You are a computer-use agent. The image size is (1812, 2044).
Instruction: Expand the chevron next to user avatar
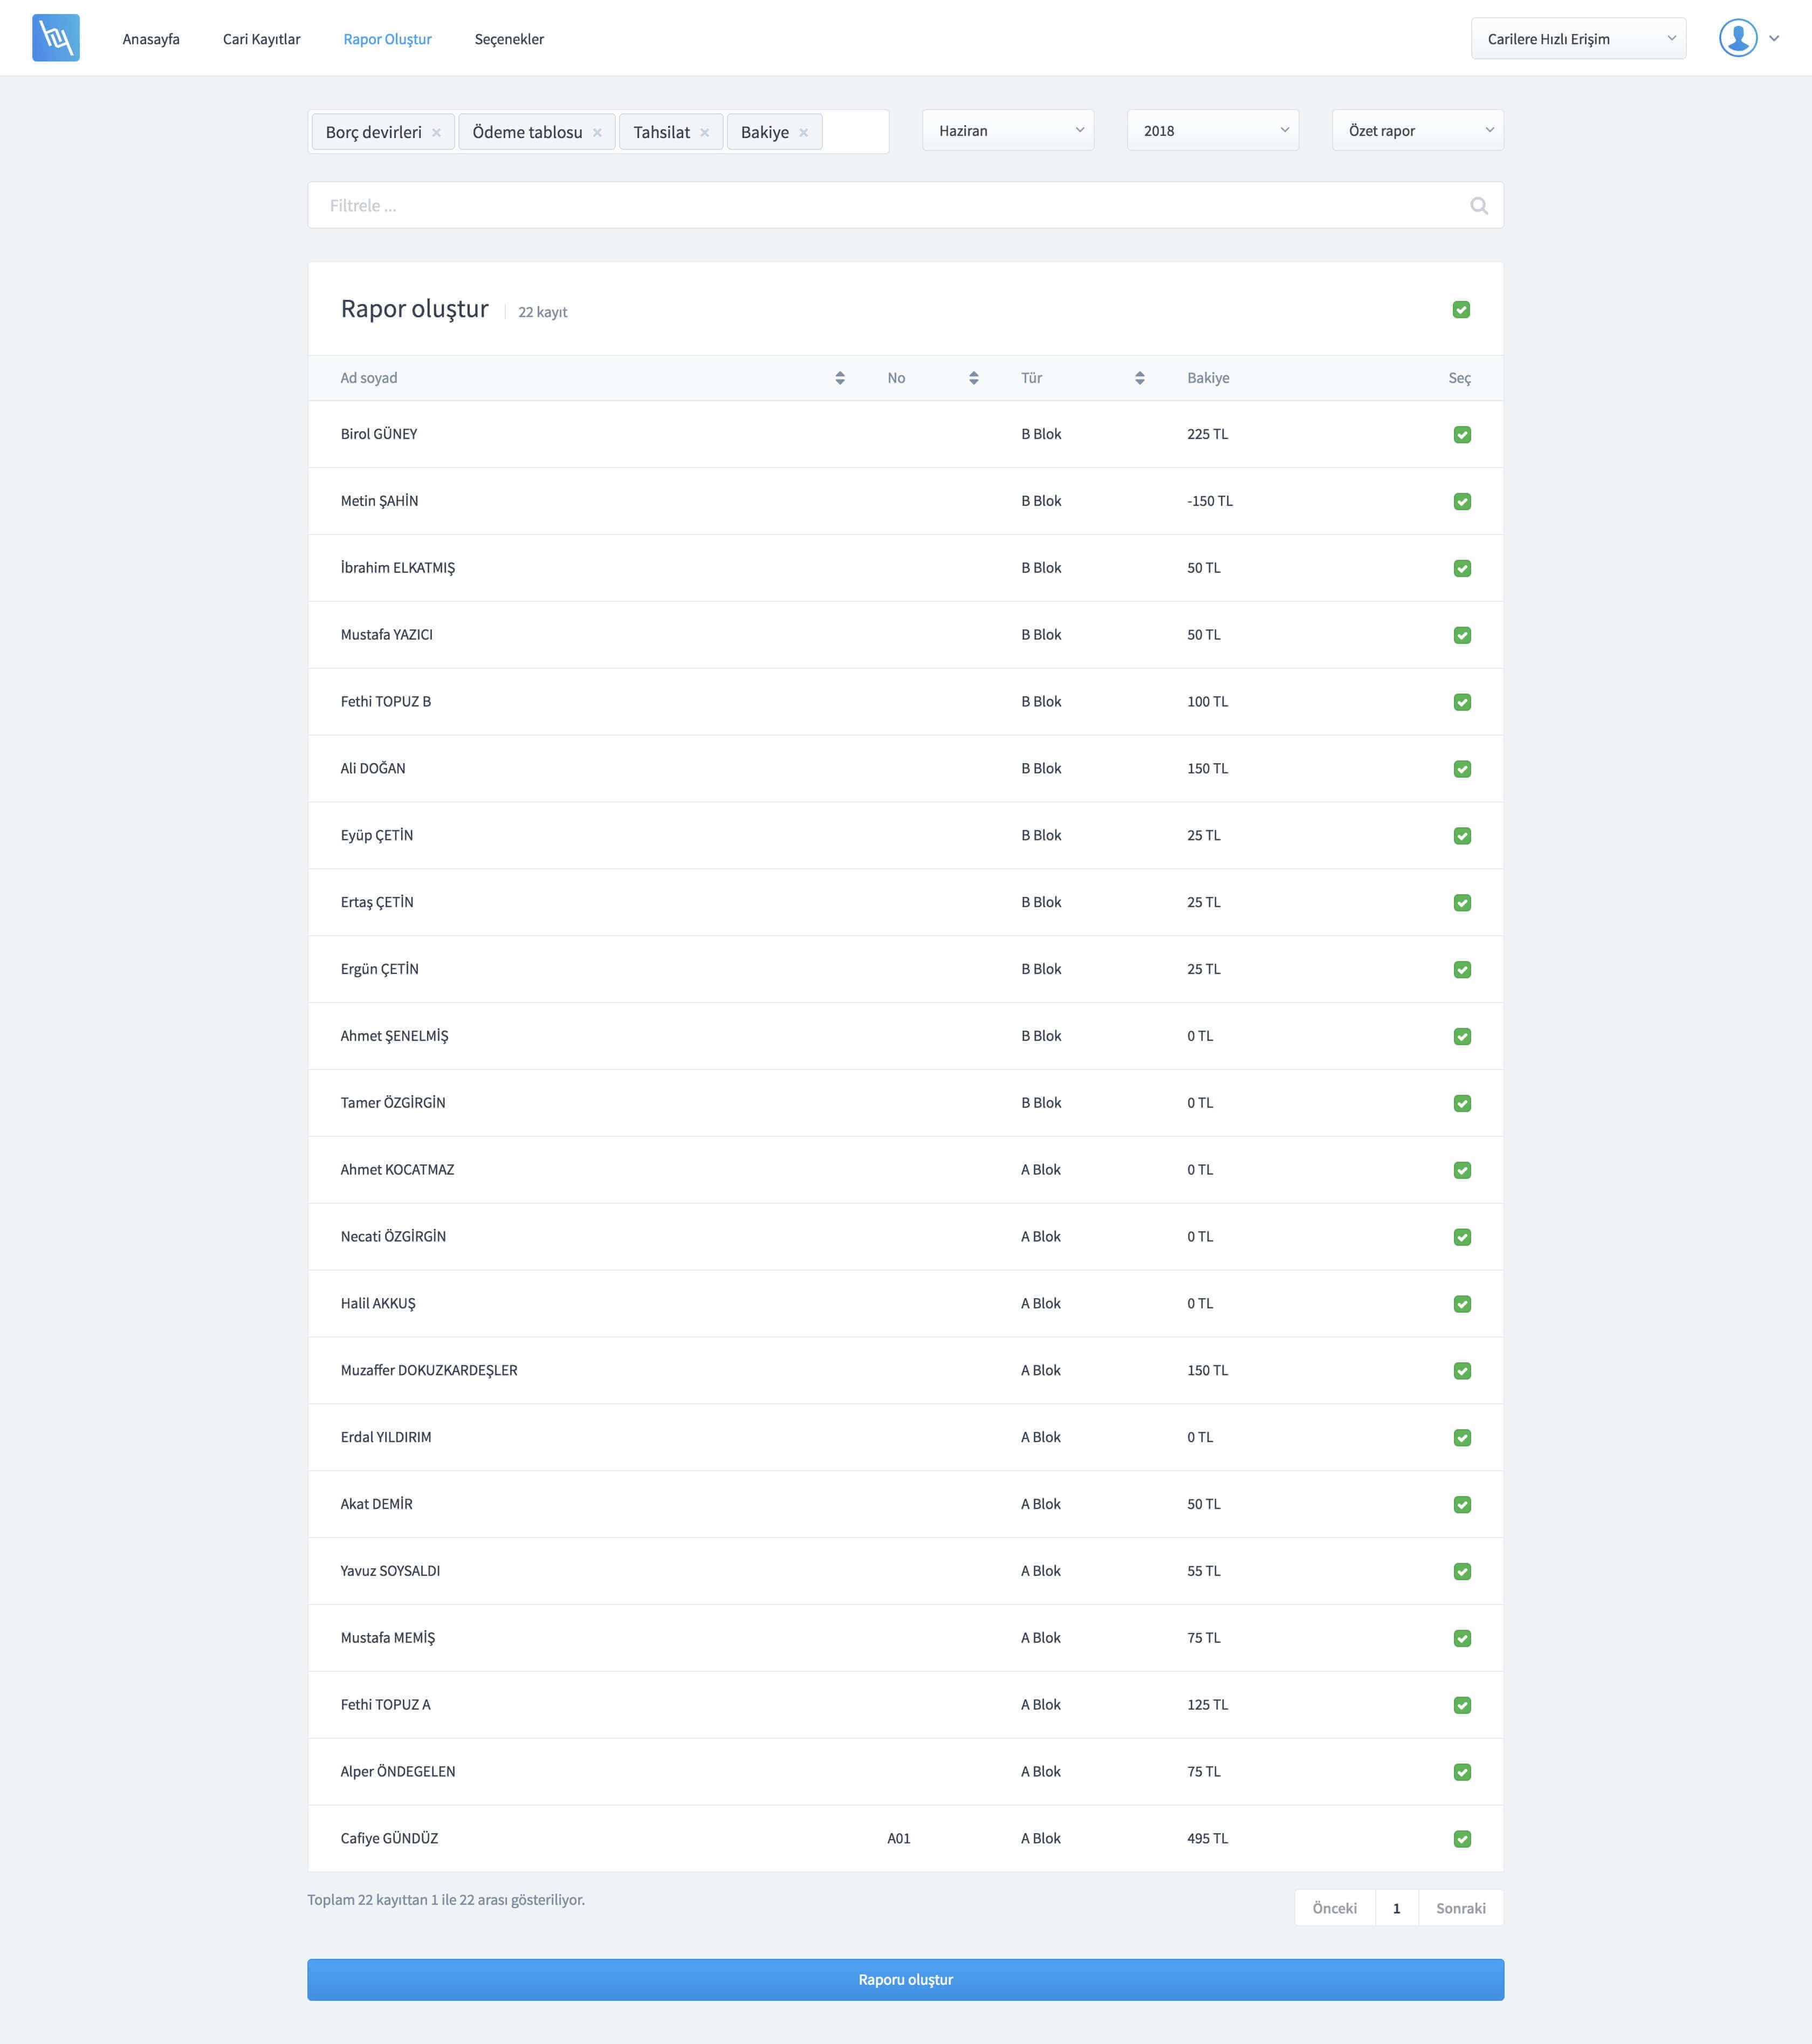pyautogui.click(x=1774, y=39)
